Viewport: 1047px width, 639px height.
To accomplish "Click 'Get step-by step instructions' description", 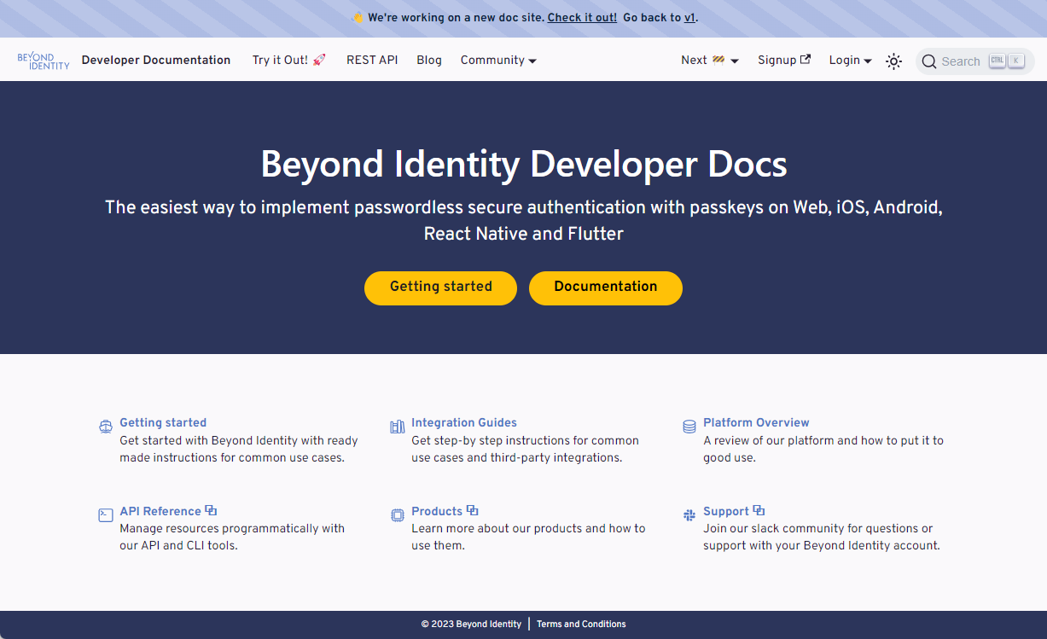I will click(x=525, y=449).
